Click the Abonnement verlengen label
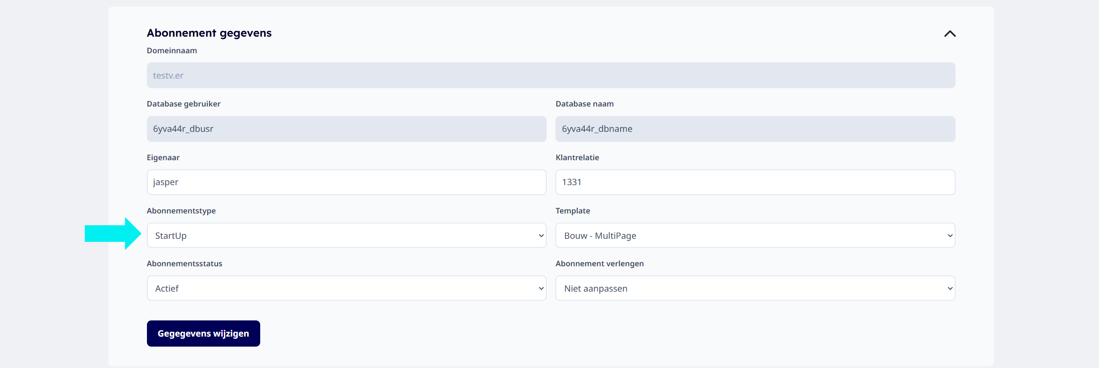1099x368 pixels. coord(600,264)
